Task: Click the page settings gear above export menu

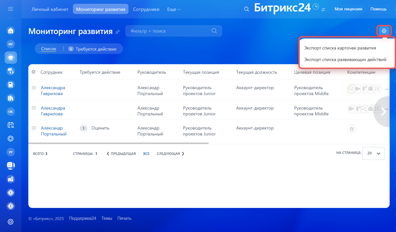Action: pos(384,31)
